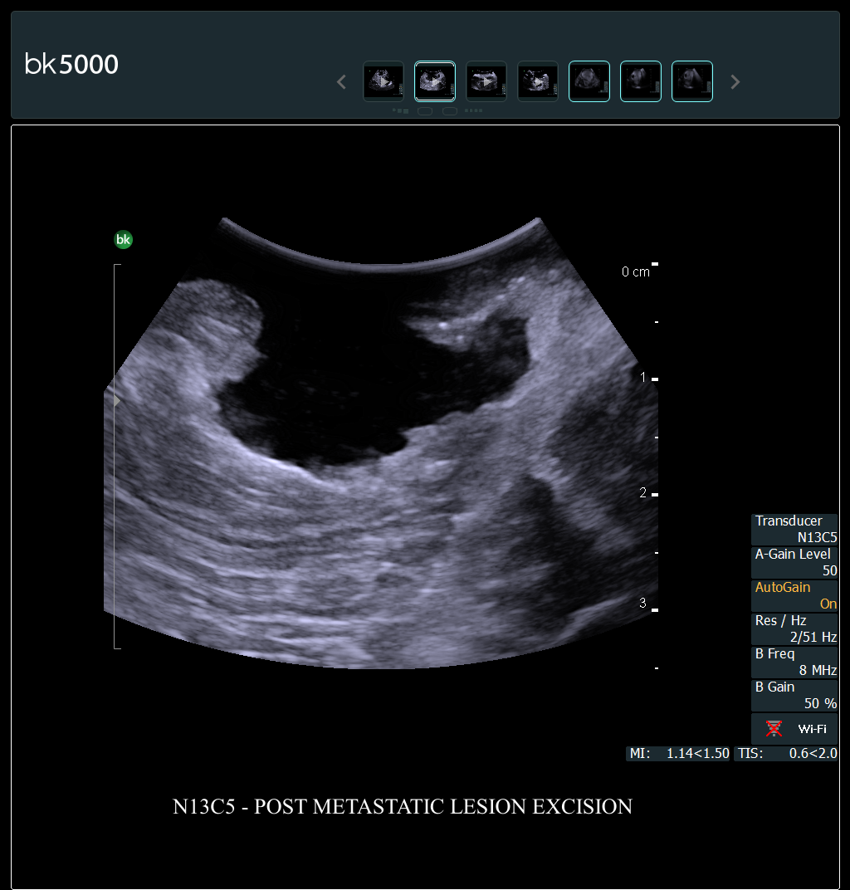Select the highlighted second clip thumbnail
Screen dimensions: 850x890
tap(435, 81)
